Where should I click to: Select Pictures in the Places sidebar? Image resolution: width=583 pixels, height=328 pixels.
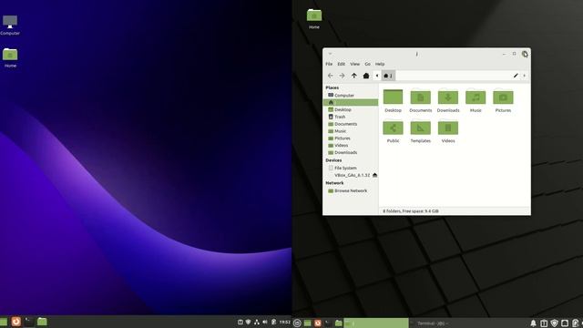pyautogui.click(x=351, y=138)
